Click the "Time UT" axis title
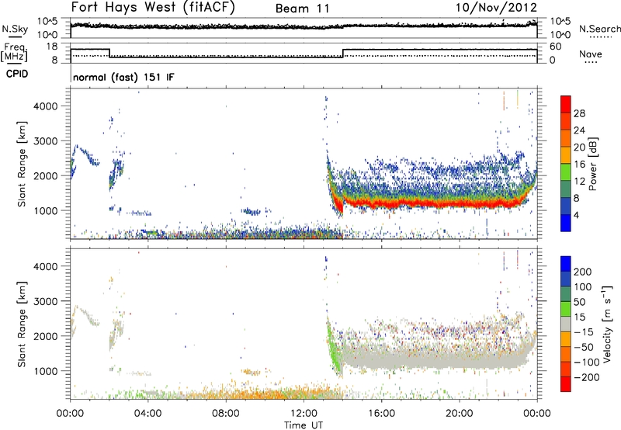Viewport: 621px width, 430px height. (x=304, y=425)
